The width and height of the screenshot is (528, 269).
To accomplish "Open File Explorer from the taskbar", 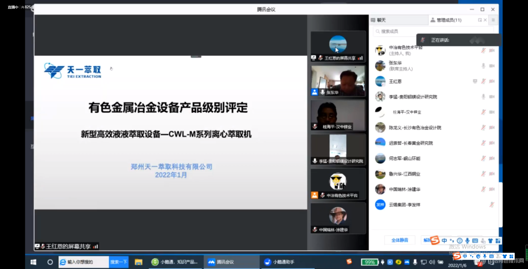I will point(139,262).
